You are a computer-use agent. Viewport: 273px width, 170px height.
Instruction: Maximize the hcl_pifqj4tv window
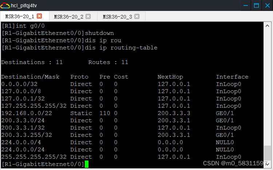tap(256, 5)
